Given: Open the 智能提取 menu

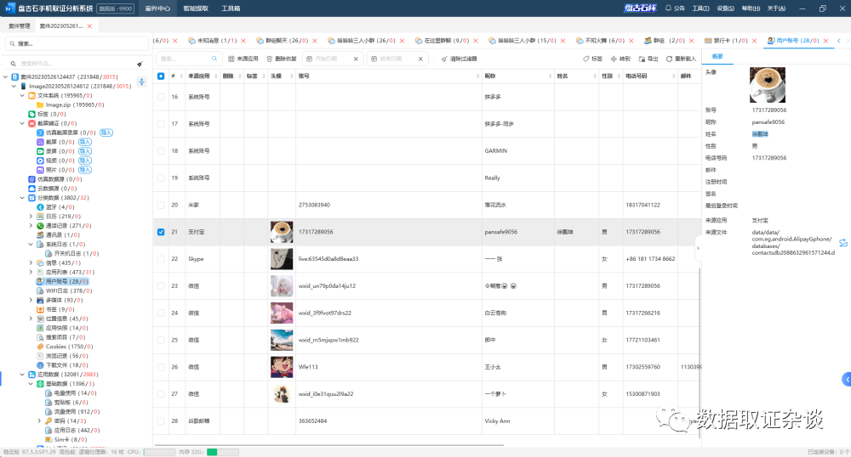Looking at the screenshot, I should pyautogui.click(x=196, y=8).
